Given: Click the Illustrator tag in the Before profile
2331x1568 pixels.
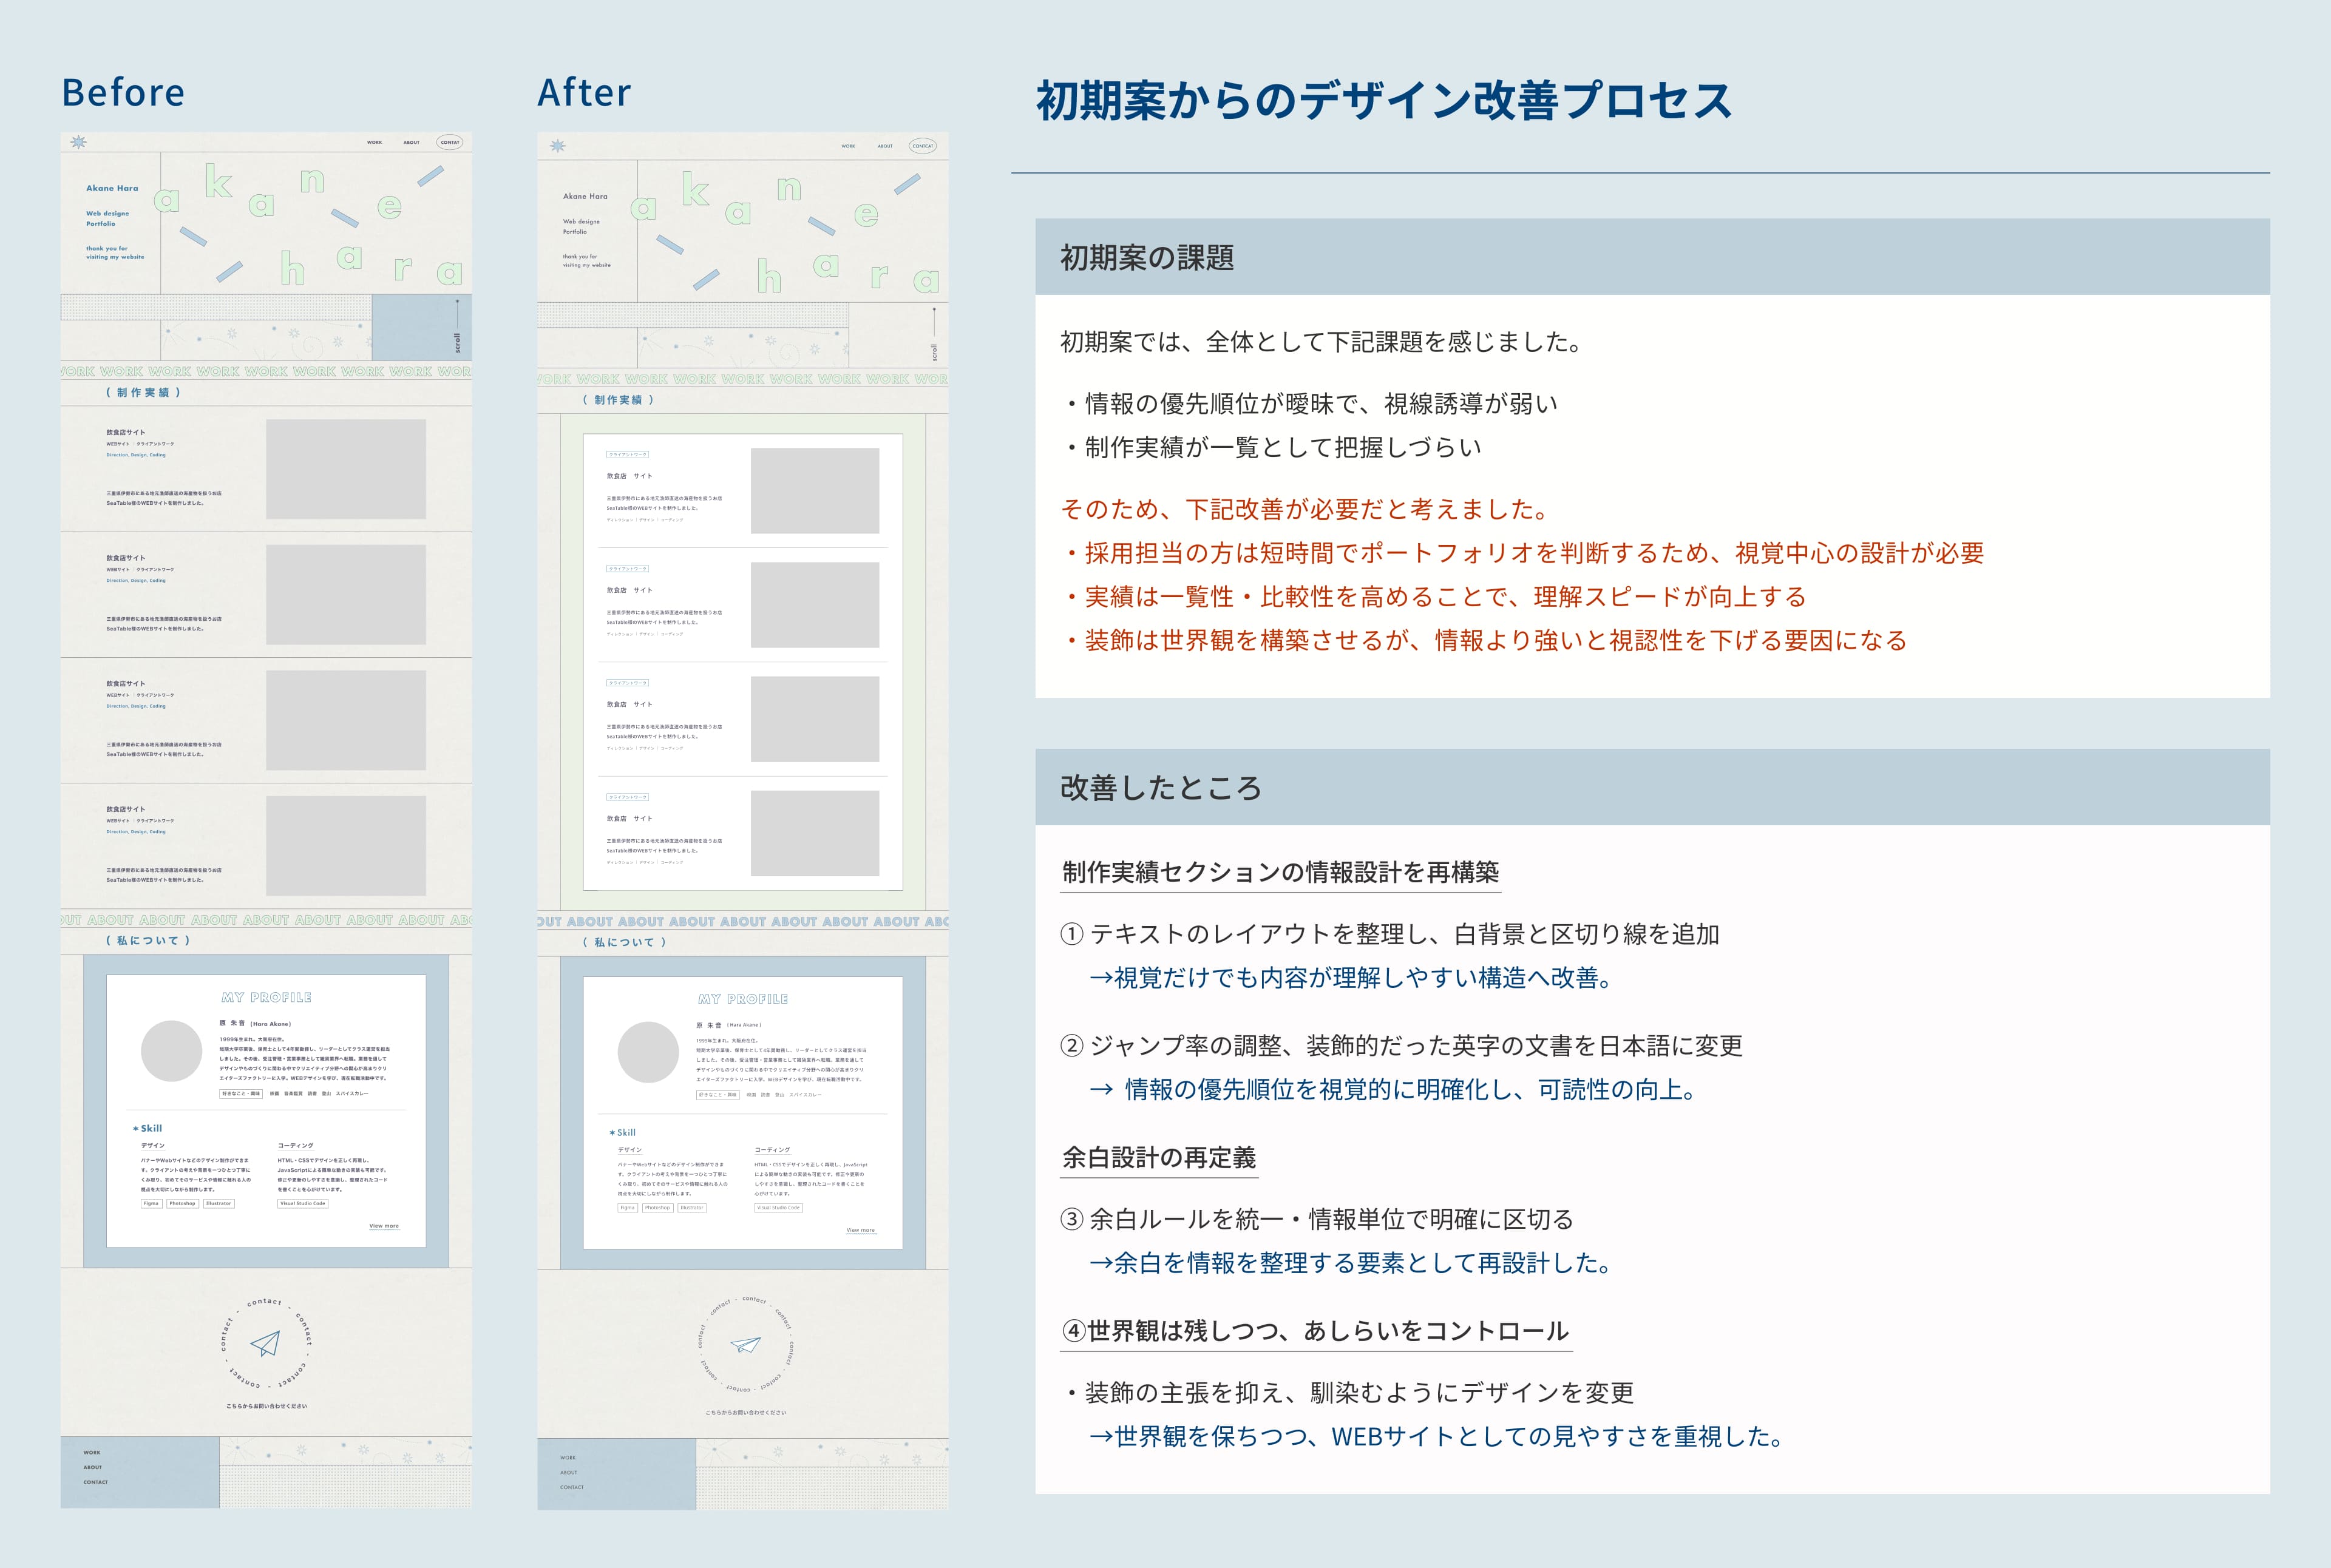Looking at the screenshot, I should coord(218,1203).
